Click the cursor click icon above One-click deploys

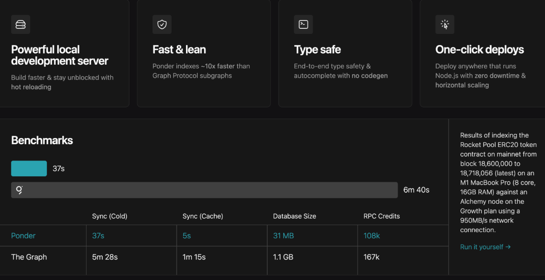coord(445,25)
